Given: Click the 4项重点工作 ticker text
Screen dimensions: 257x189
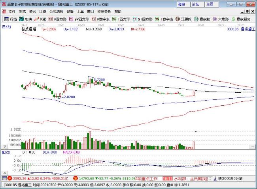Looking at the screenshot, I should [x=146, y=178].
